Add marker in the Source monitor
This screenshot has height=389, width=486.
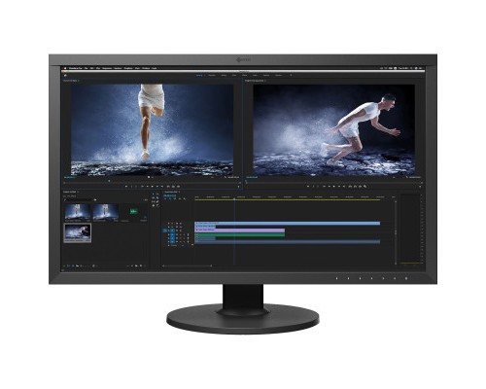[x=126, y=187]
